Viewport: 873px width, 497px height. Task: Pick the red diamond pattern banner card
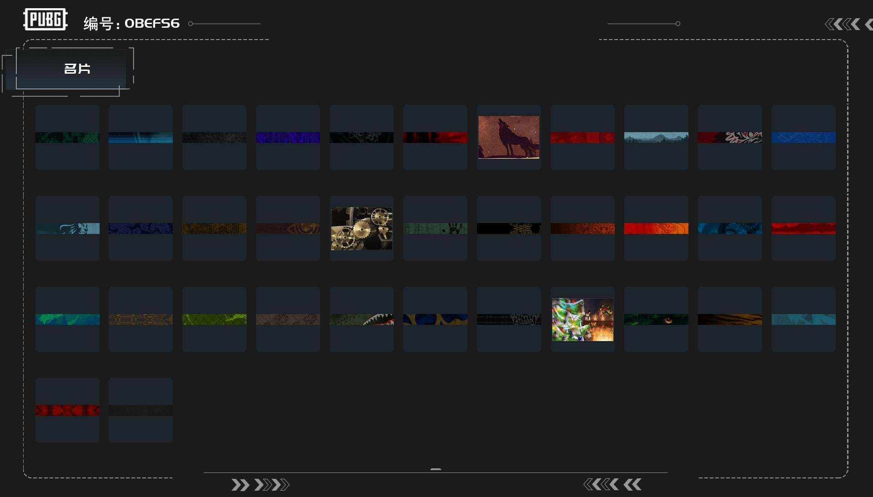pyautogui.click(x=67, y=410)
